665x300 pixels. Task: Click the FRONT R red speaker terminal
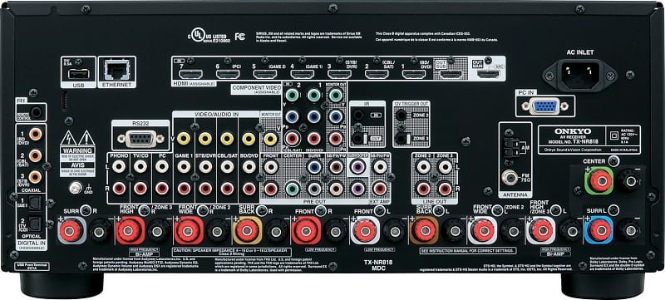pos(306,230)
